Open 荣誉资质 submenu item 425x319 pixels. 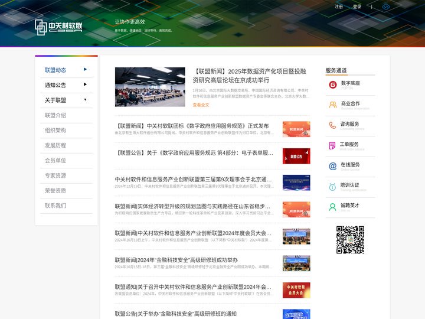(55, 191)
